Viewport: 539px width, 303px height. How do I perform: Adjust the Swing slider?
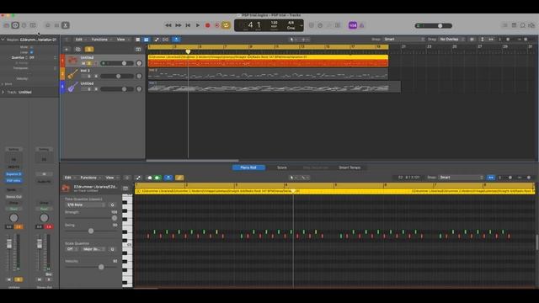tap(91, 231)
